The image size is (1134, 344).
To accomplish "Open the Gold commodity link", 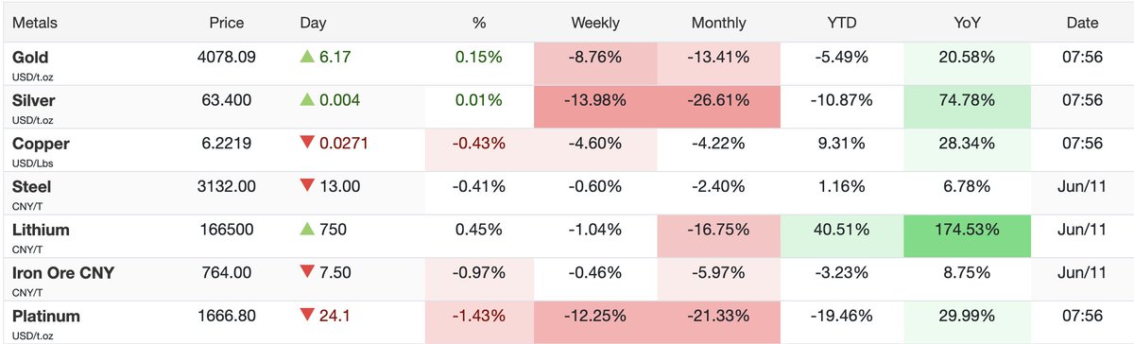I will click(x=31, y=57).
